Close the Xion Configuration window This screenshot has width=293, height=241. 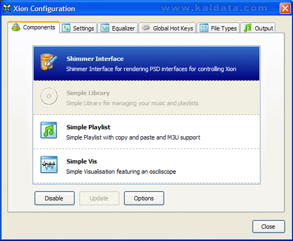pos(285,8)
